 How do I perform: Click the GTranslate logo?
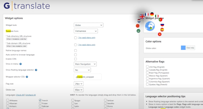(x=27, y=6)
